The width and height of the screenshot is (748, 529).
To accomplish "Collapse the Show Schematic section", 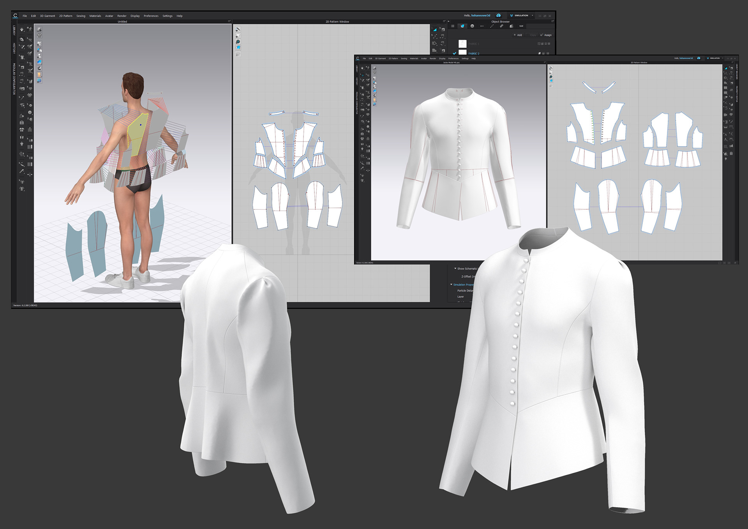I will [x=455, y=269].
